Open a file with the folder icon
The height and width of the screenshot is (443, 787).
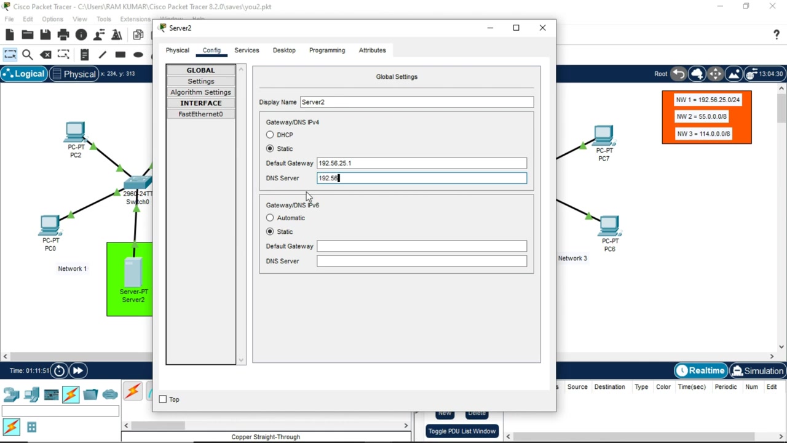(28, 35)
